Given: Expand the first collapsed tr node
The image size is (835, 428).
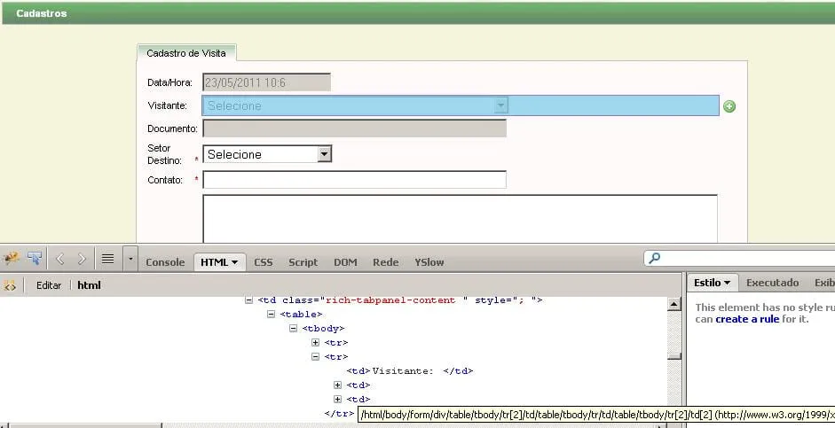Looking at the screenshot, I should [x=315, y=342].
